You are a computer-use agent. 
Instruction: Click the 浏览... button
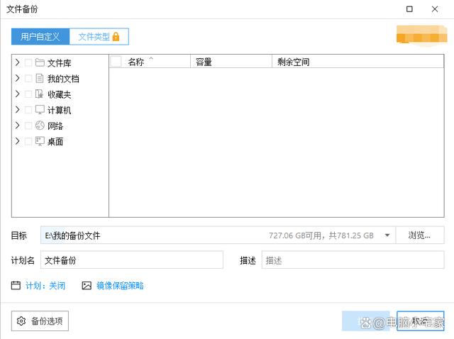coord(419,235)
